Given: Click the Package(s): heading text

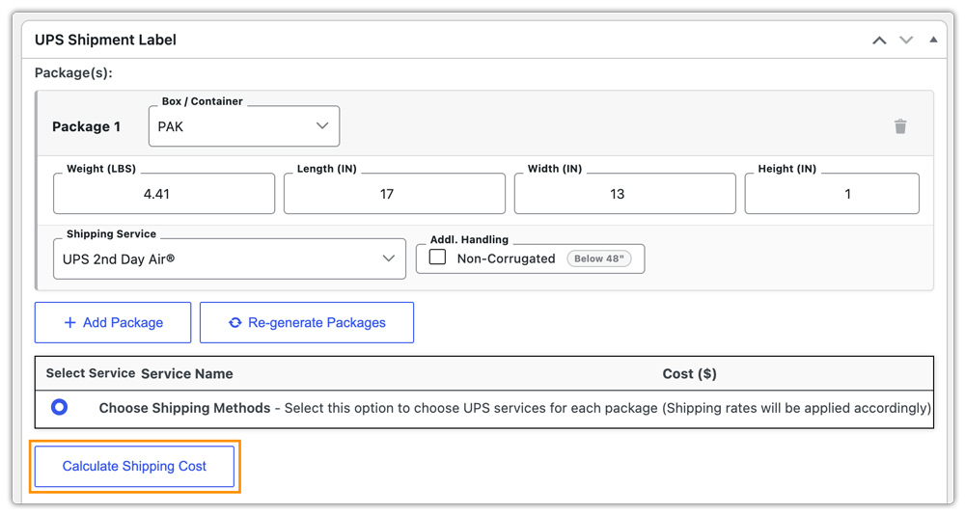Looking at the screenshot, I should pyautogui.click(x=73, y=72).
